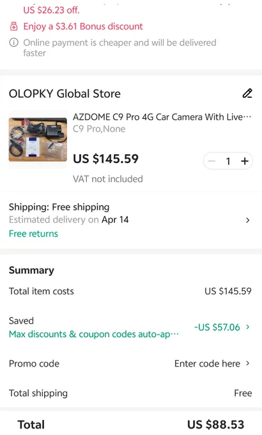
Task: Expand the Saved discount chevron
Action: coord(247,327)
